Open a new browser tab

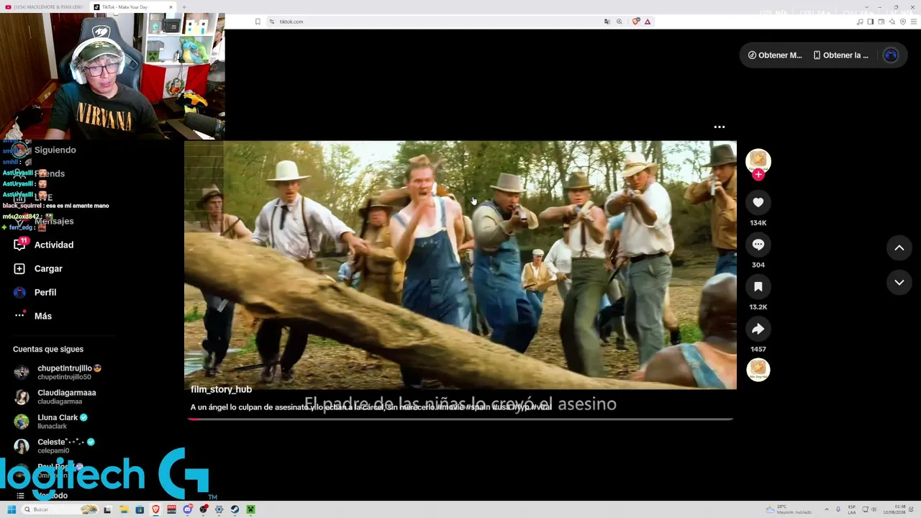tap(184, 7)
